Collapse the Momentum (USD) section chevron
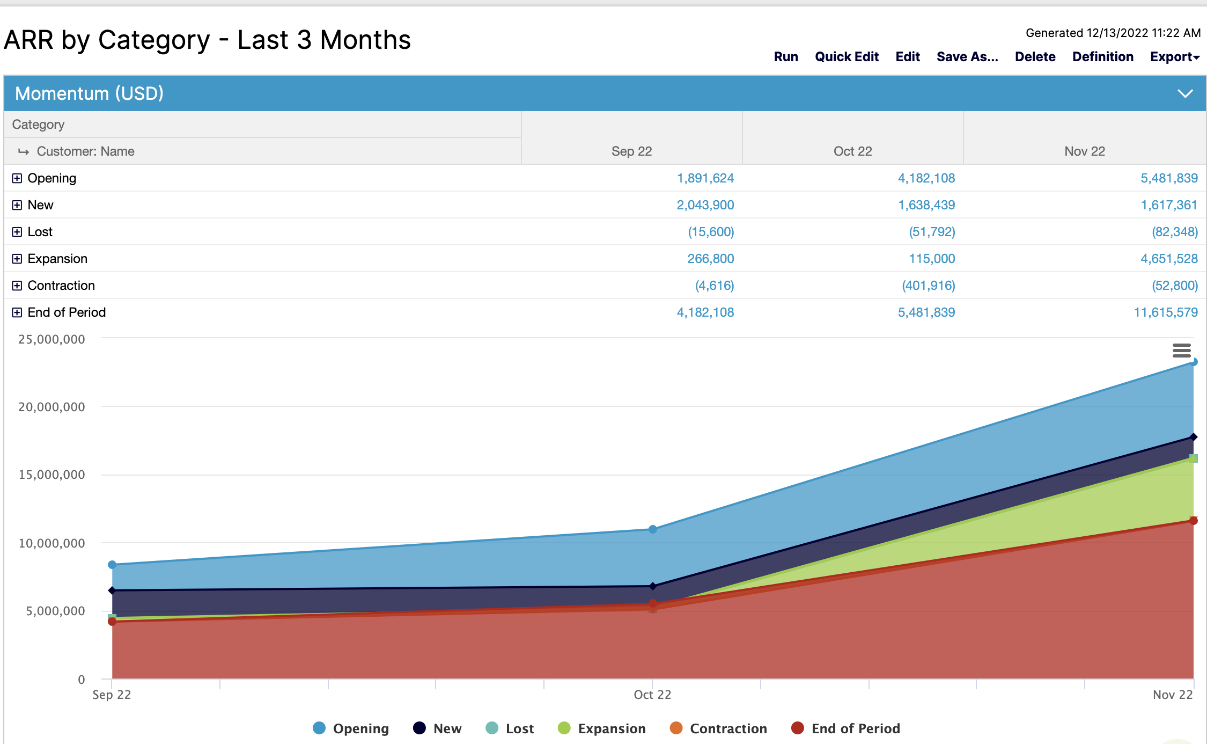The image size is (1207, 744). click(x=1184, y=93)
